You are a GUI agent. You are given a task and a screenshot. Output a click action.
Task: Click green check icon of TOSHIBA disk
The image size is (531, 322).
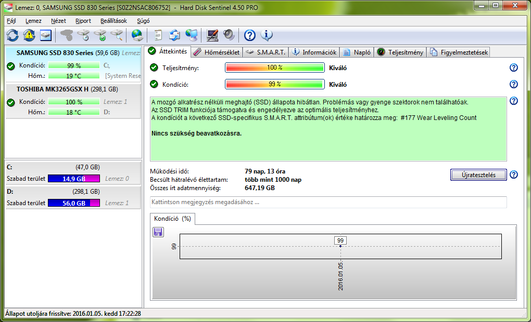click(x=11, y=102)
